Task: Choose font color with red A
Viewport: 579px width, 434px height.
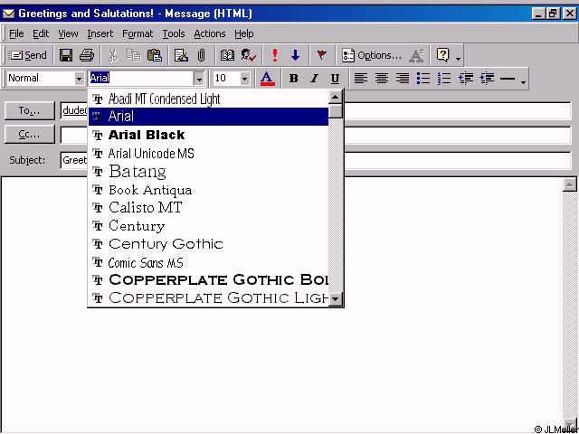Action: [268, 79]
